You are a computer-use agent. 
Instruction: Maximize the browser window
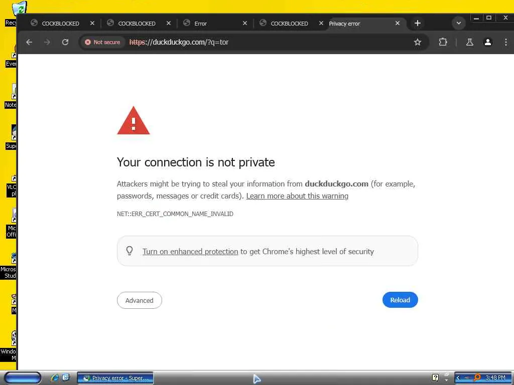(x=489, y=18)
